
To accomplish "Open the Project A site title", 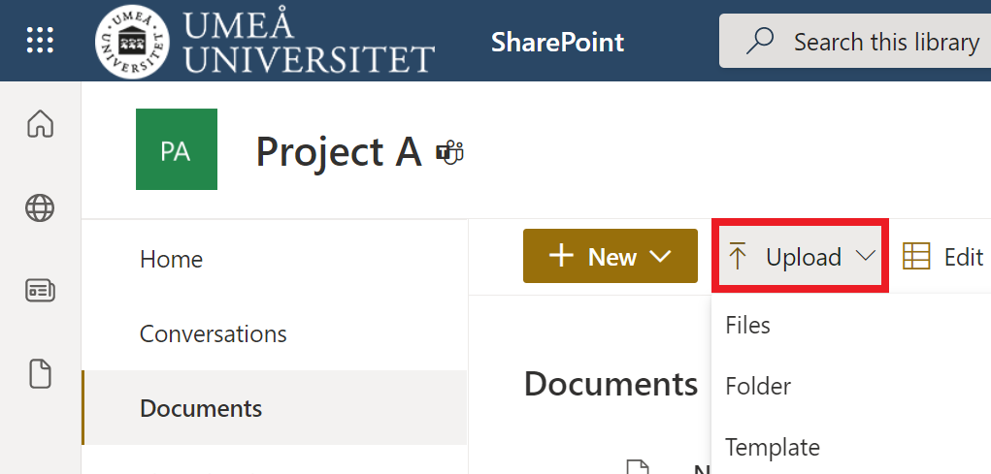I will click(338, 152).
